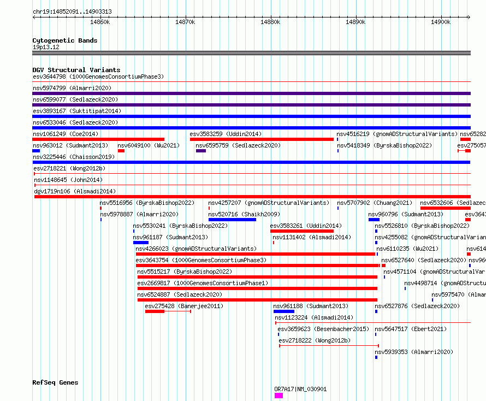The height and width of the screenshot is (401, 486).
Task: Click nsv4266023 gnomAD red bar
Action: [256, 254]
